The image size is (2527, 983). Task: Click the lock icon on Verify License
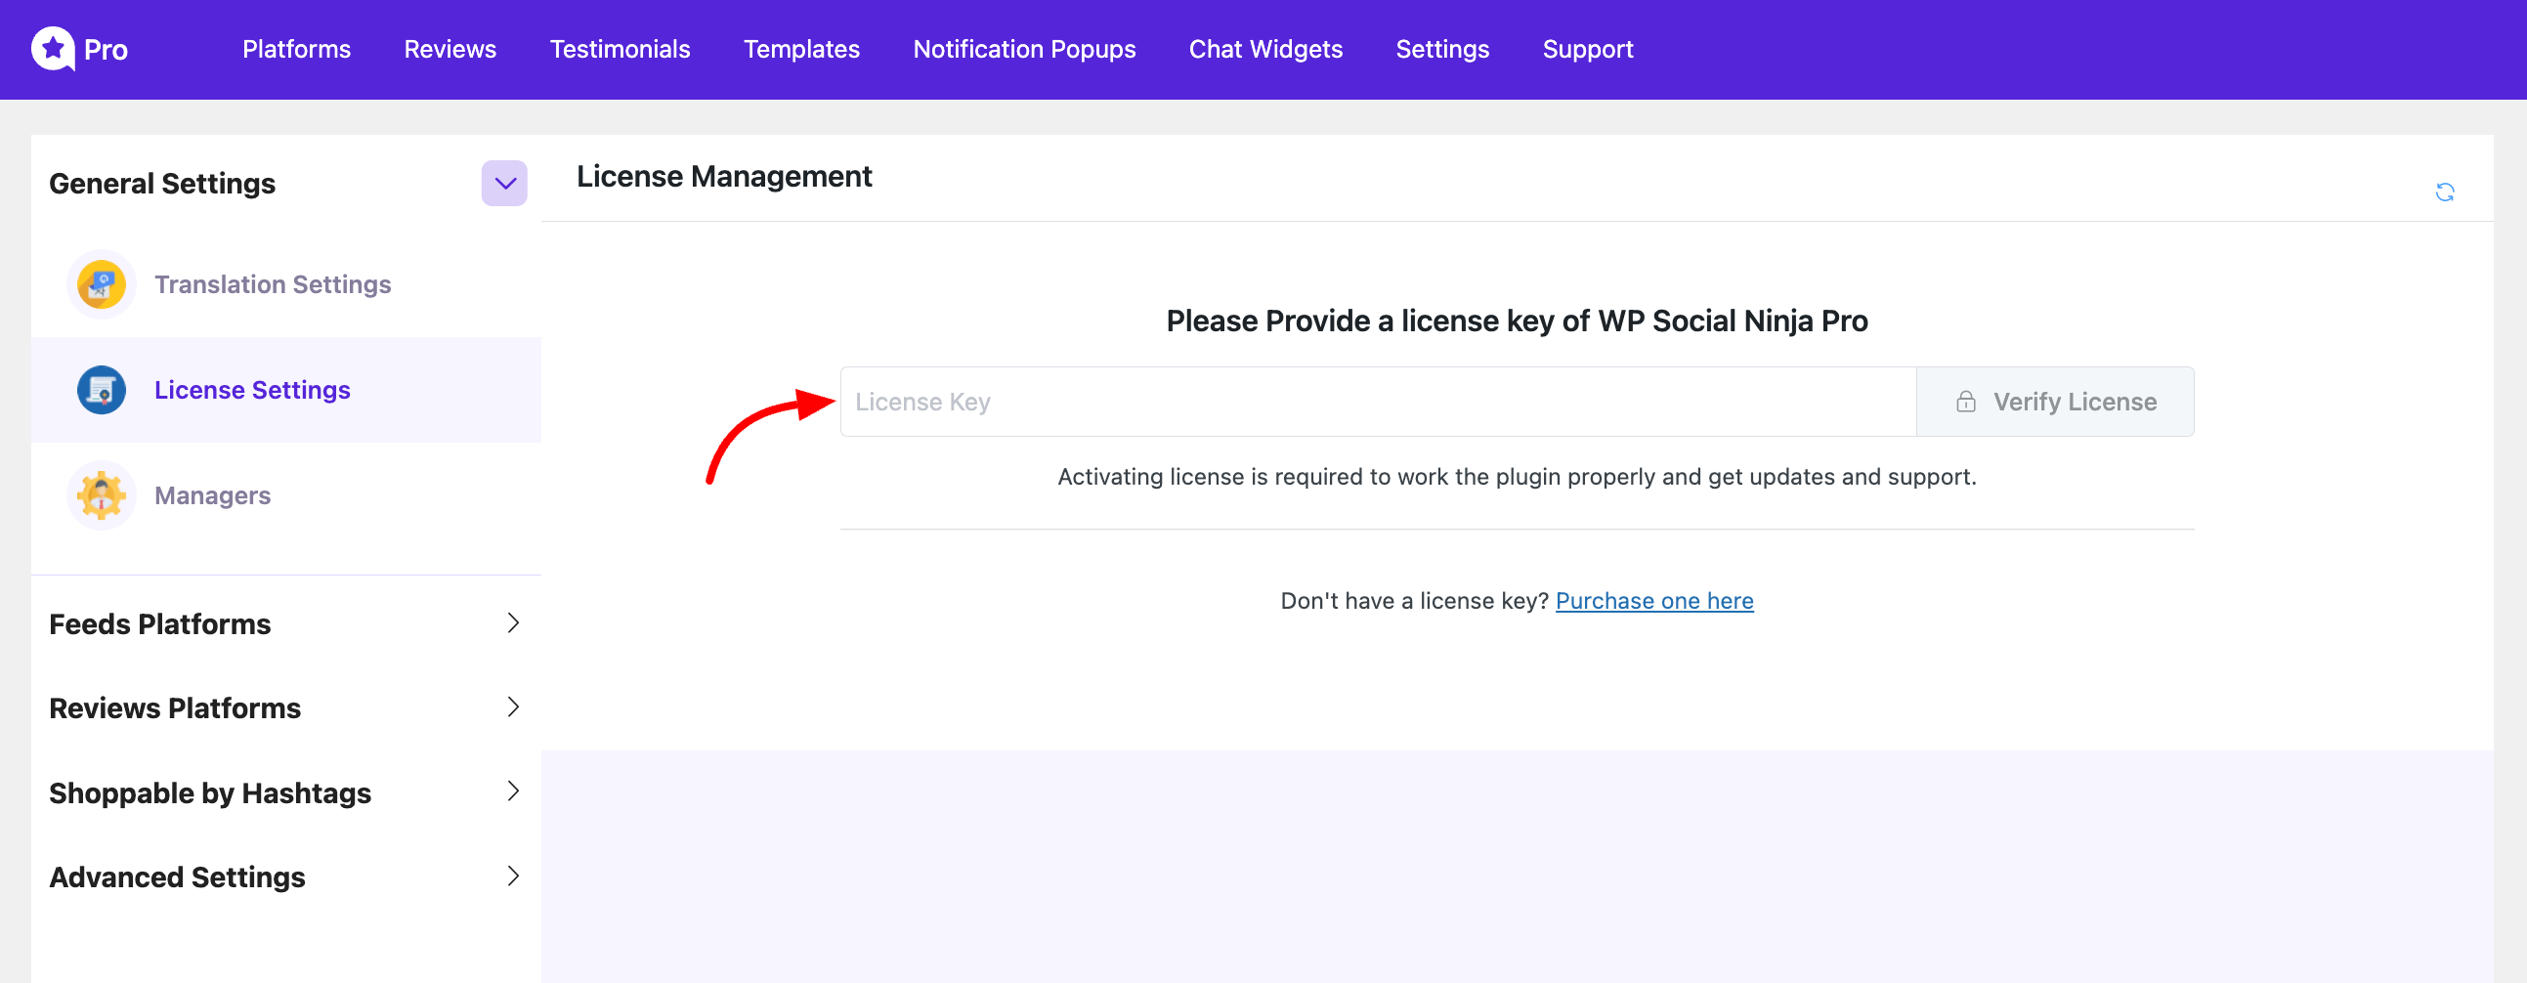click(x=1965, y=403)
